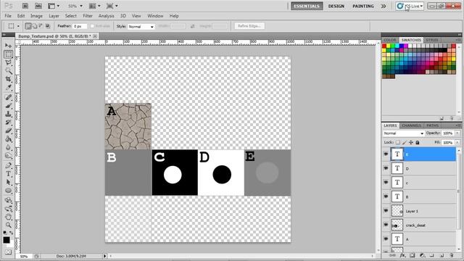This screenshot has height=261, width=464.
Task: Select the 3D Rotate tool
Action: click(x=8, y=200)
